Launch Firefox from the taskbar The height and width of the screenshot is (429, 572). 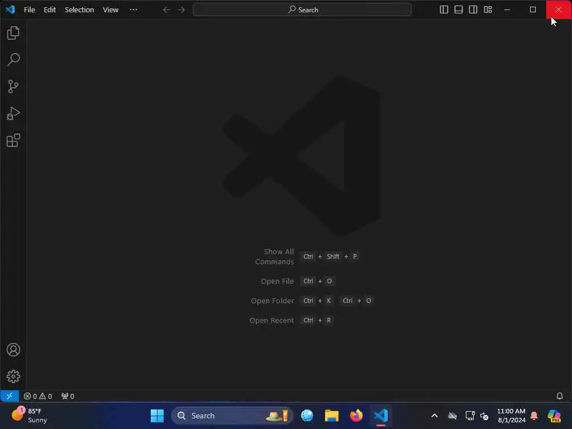[356, 416]
